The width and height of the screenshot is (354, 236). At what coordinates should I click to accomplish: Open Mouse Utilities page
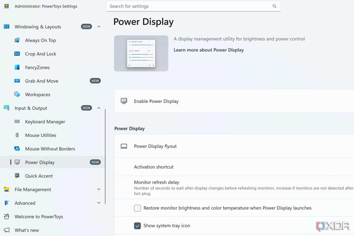click(53, 135)
